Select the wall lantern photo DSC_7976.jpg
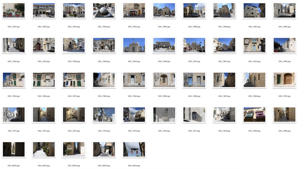Image resolution: width=304 pixels, height=169 pixels. [164, 115]
